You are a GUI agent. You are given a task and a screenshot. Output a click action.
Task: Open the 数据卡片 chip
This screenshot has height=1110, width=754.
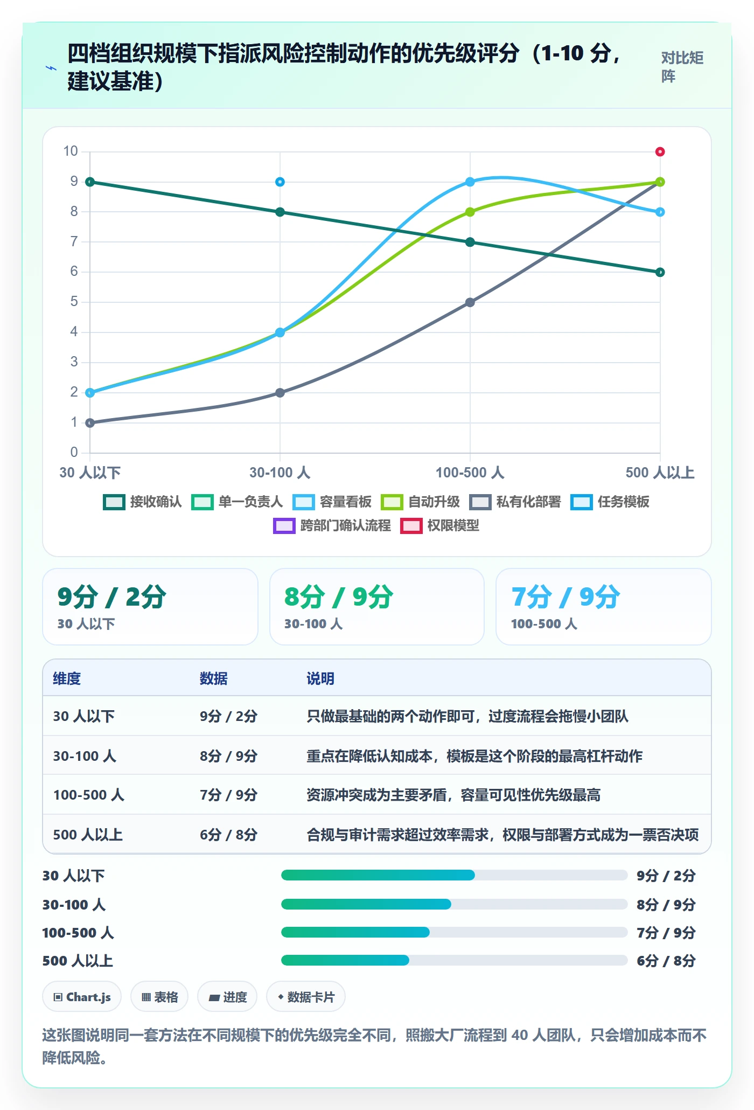[x=306, y=997]
